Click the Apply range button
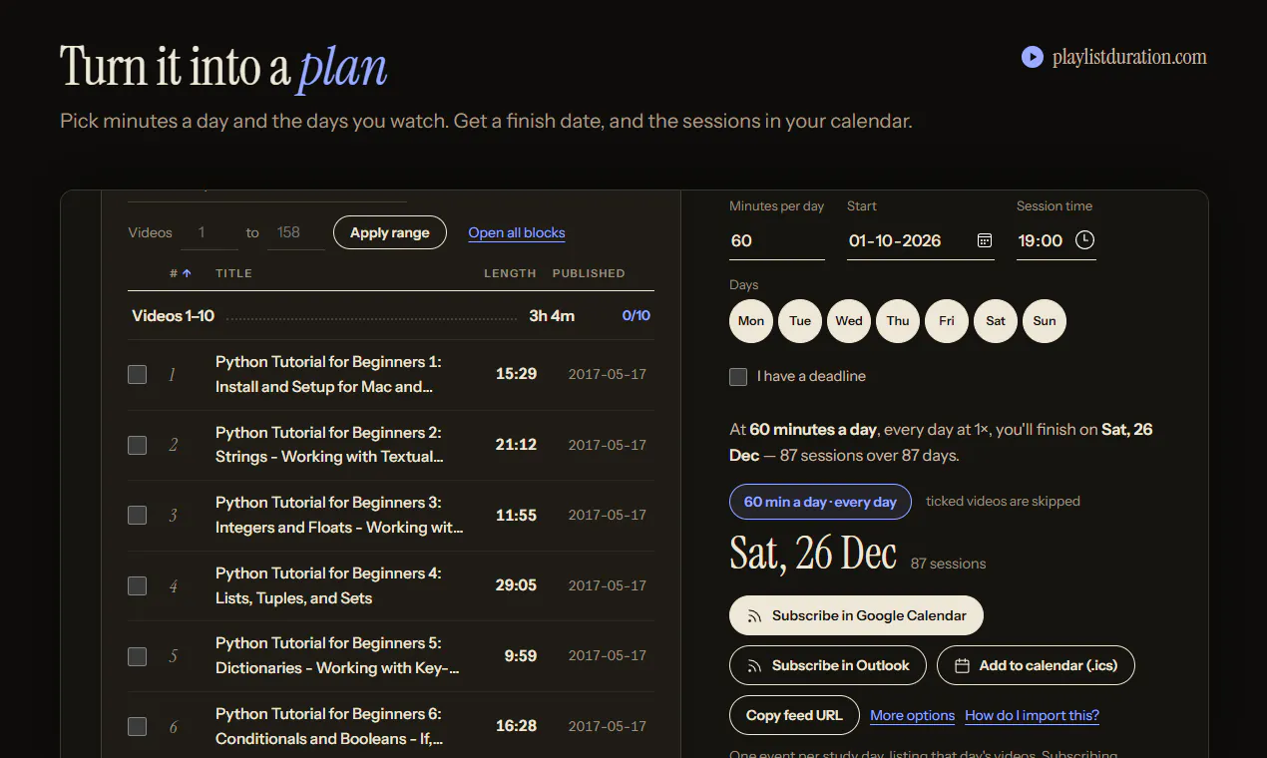 point(390,232)
